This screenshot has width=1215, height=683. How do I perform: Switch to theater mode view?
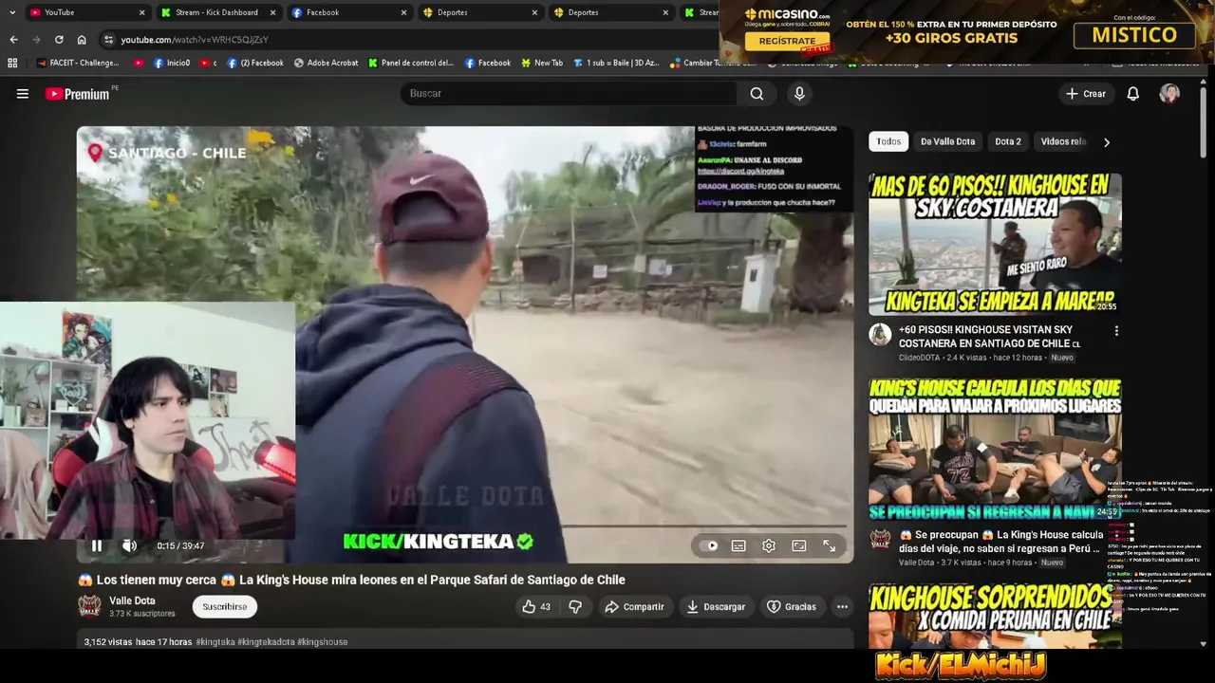799,545
